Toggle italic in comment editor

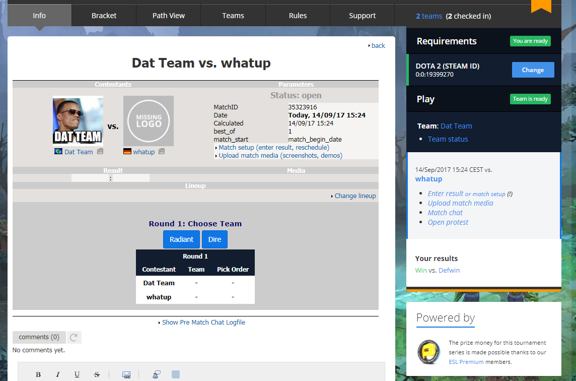pyautogui.click(x=58, y=374)
